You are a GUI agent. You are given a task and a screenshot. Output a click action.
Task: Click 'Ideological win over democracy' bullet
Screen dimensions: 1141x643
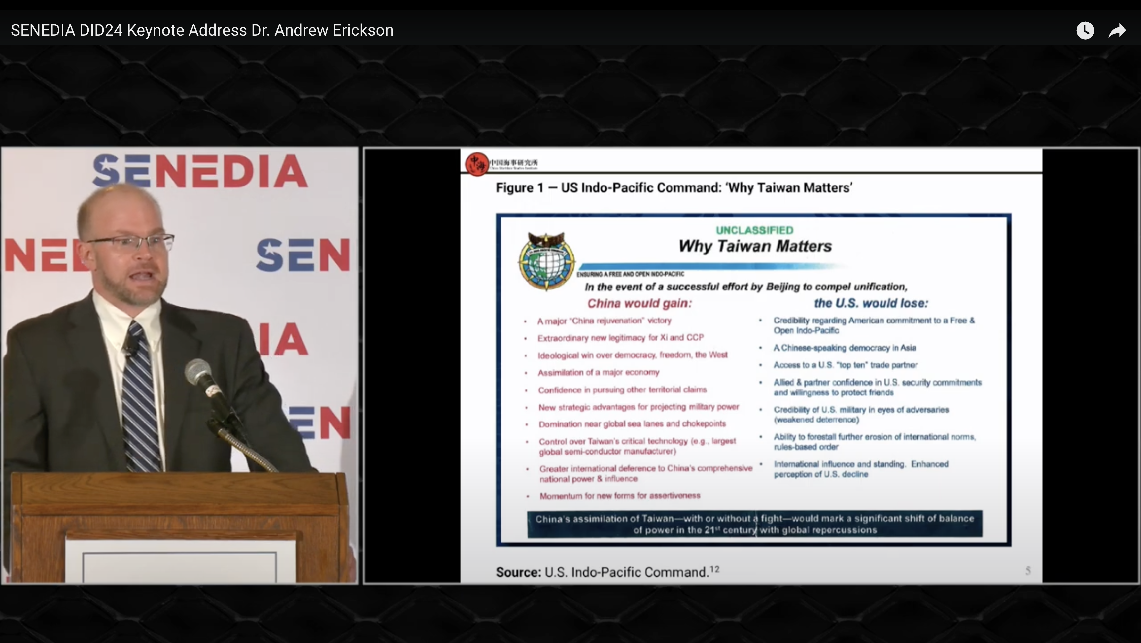tap(633, 355)
